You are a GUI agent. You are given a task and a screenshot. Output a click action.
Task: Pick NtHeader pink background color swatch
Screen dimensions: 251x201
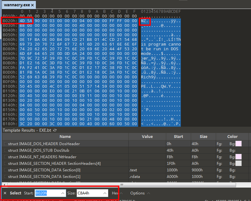[x=239, y=157]
